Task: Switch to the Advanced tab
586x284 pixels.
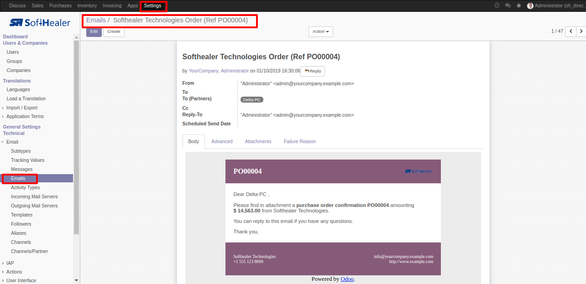Action: click(222, 141)
